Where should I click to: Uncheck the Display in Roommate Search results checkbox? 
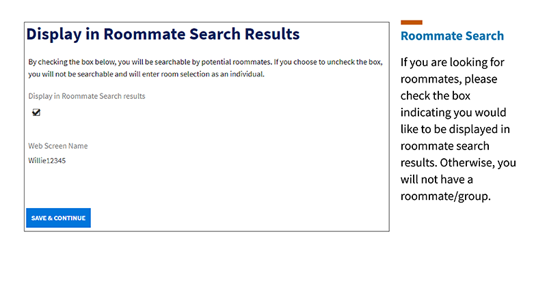click(36, 113)
